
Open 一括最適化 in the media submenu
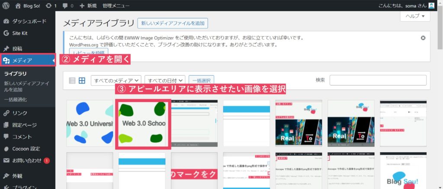pyautogui.click(x=16, y=99)
